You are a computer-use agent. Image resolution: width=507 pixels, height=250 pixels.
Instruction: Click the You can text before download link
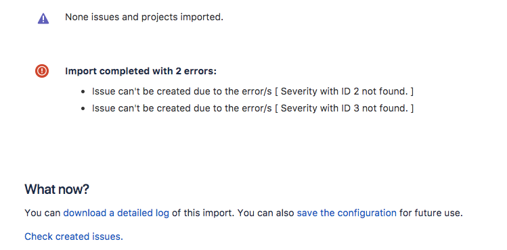pos(43,214)
